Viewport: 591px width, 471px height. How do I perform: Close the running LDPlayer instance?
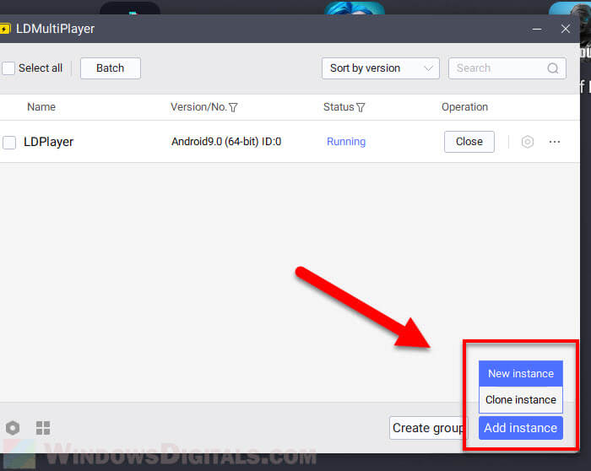[469, 142]
